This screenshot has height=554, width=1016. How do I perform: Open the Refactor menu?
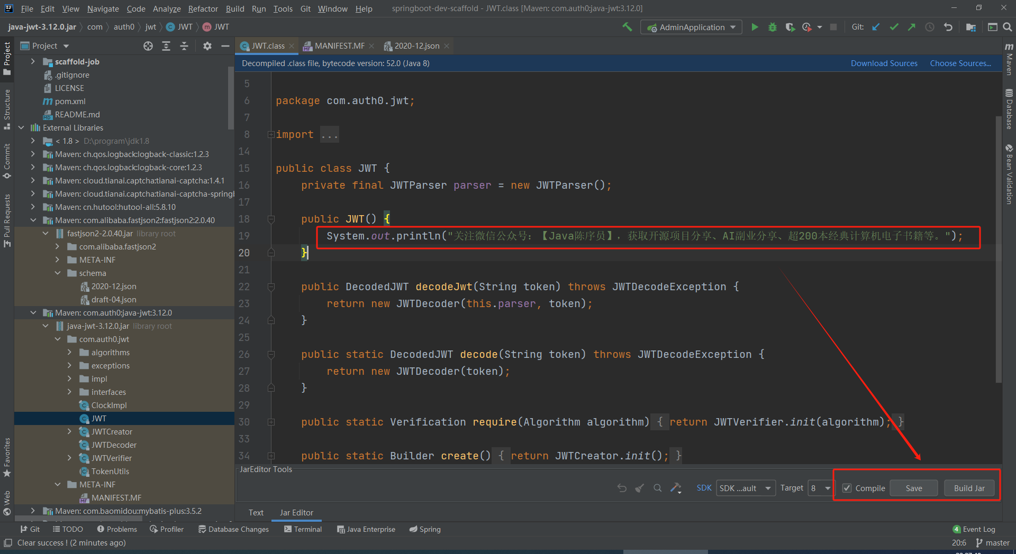pyautogui.click(x=203, y=8)
